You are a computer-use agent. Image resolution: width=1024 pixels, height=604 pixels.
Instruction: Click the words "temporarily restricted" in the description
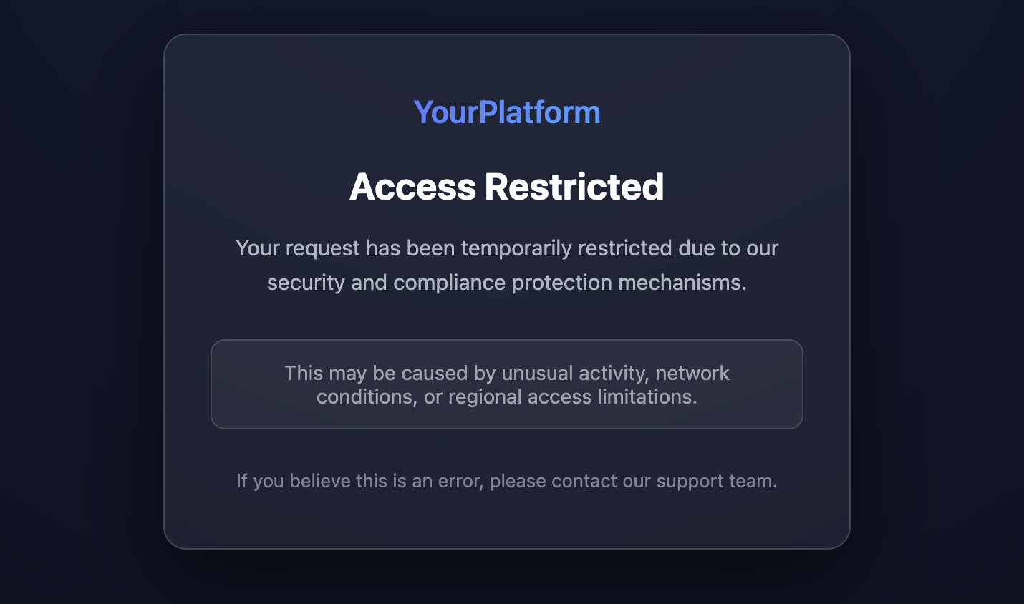566,248
